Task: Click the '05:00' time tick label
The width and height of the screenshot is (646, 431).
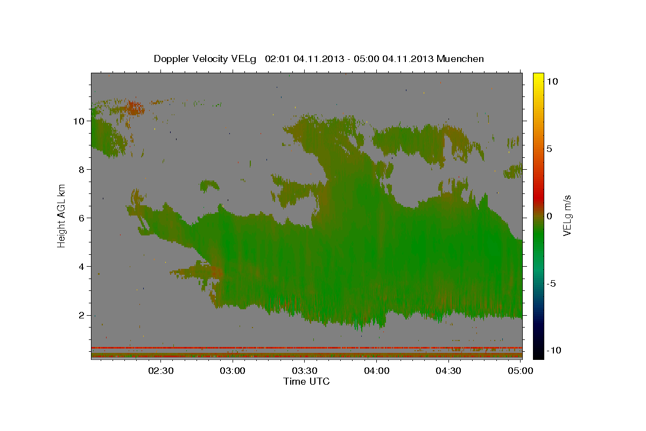Action: (521, 371)
